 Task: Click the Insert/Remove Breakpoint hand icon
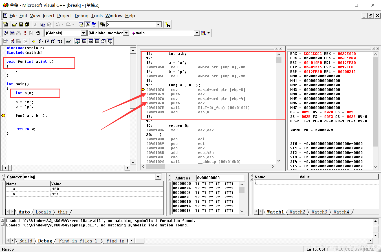click(38, 33)
